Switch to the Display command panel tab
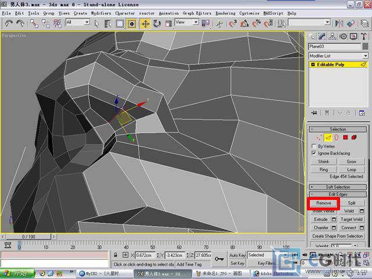The height and width of the screenshot is (279, 372). [353, 36]
